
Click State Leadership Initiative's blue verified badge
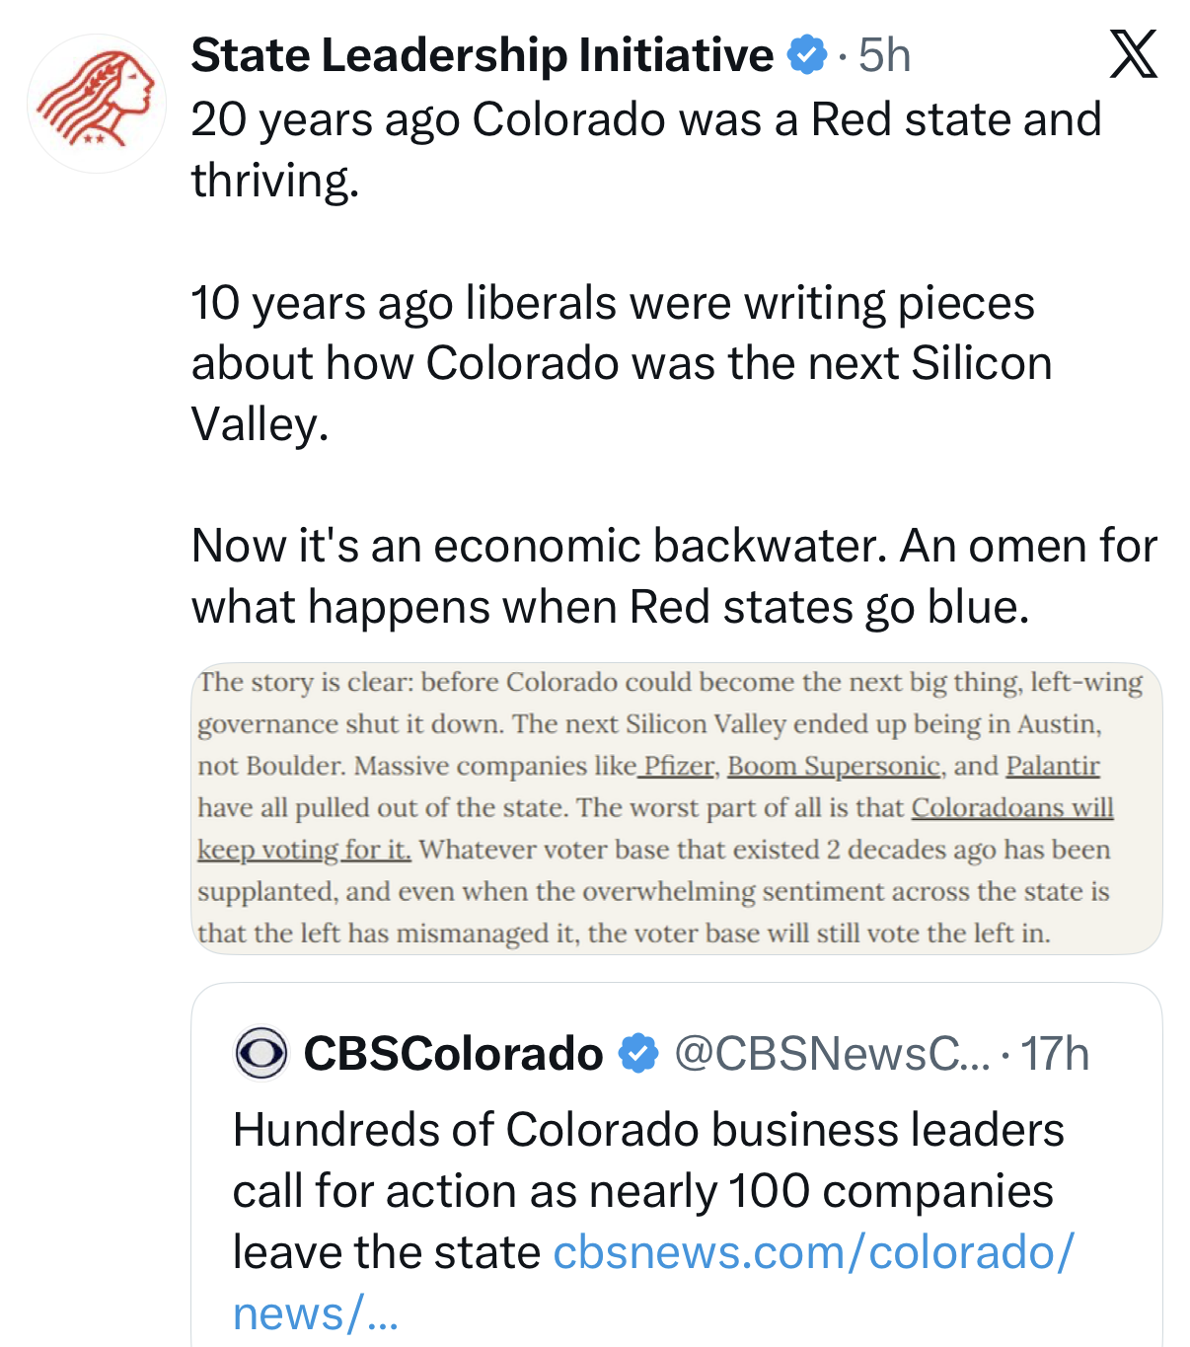[806, 55]
